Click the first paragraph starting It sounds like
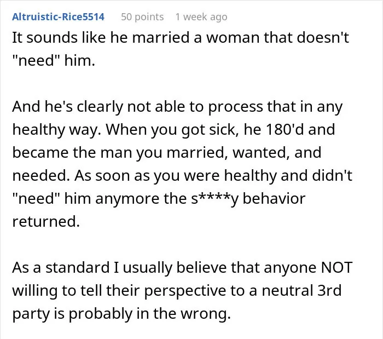This screenshot has width=383, height=339. (x=181, y=49)
